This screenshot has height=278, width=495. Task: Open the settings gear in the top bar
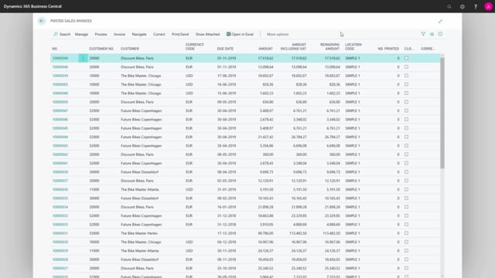point(463,7)
